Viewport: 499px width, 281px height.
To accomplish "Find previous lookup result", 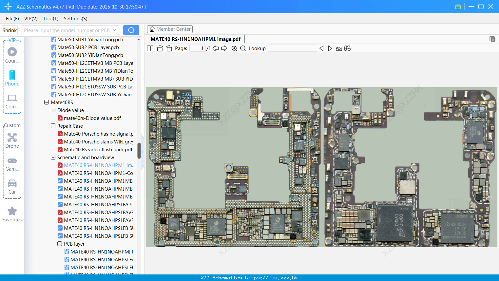I will click(x=321, y=48).
